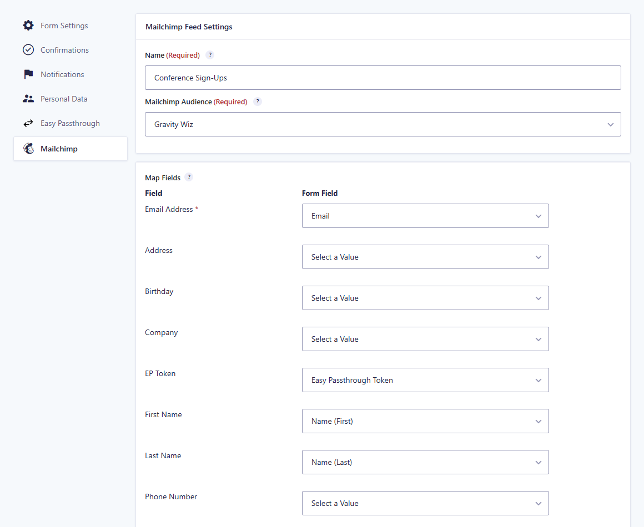This screenshot has height=527, width=644.
Task: Open the Company Select a Value dropdown
Action: 425,339
